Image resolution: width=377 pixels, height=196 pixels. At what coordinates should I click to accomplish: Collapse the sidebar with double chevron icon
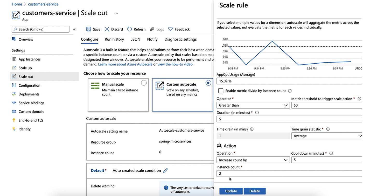[x=74, y=29]
